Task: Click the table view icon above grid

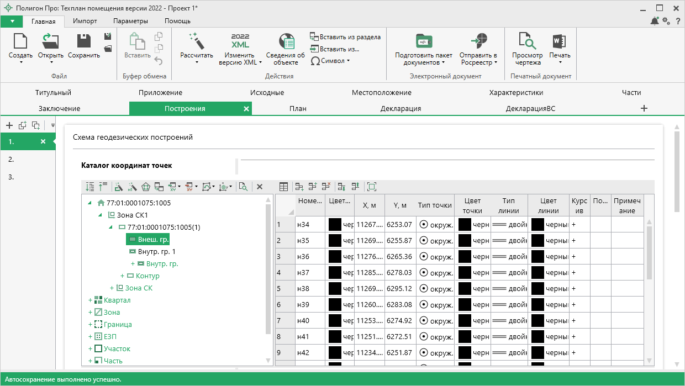Action: point(283,187)
